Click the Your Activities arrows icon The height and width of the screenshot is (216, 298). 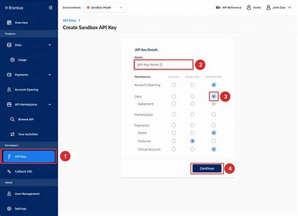tap(13, 134)
